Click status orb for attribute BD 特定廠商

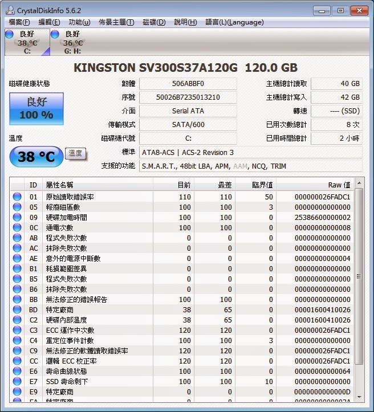coord(17,309)
